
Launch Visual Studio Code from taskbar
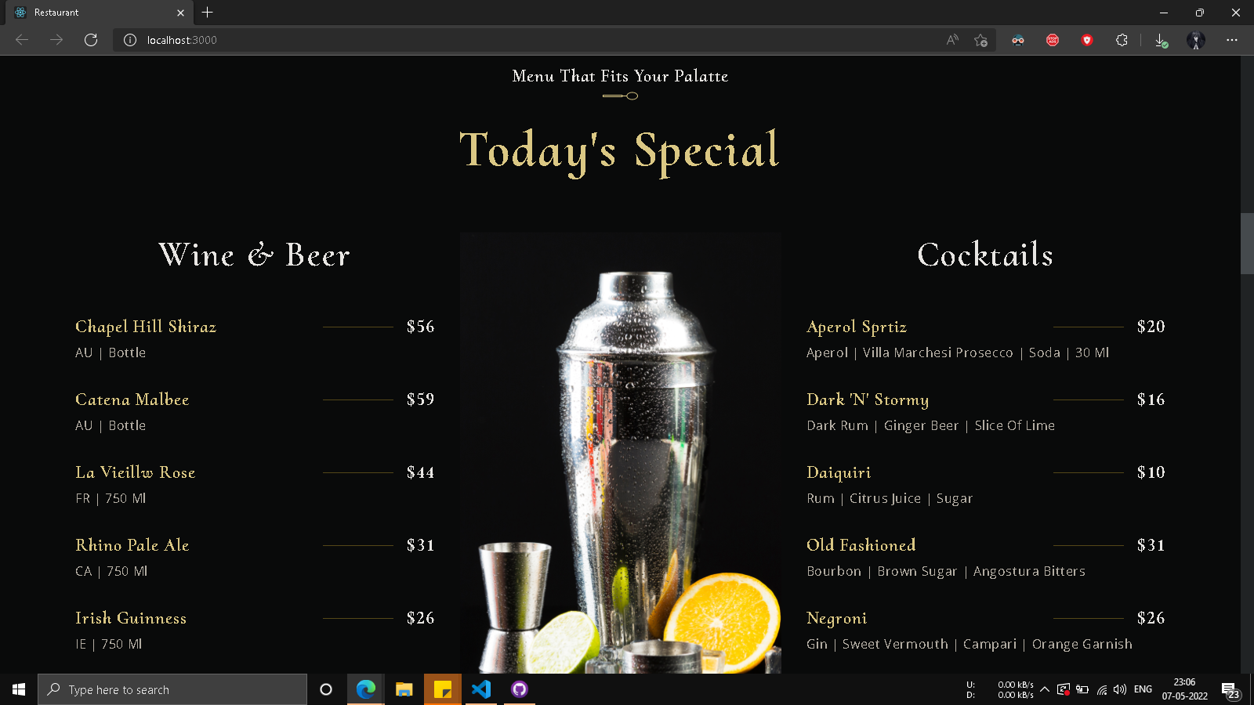pyautogui.click(x=481, y=689)
